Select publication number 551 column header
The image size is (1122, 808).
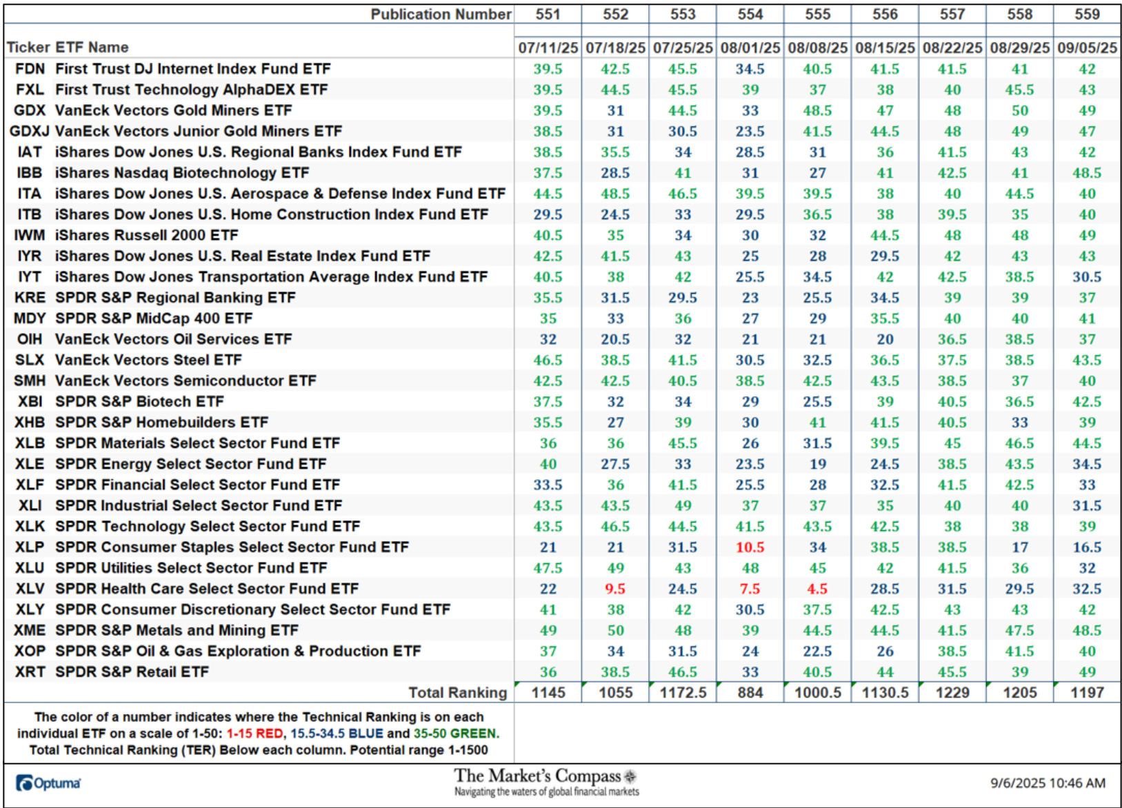(x=548, y=14)
